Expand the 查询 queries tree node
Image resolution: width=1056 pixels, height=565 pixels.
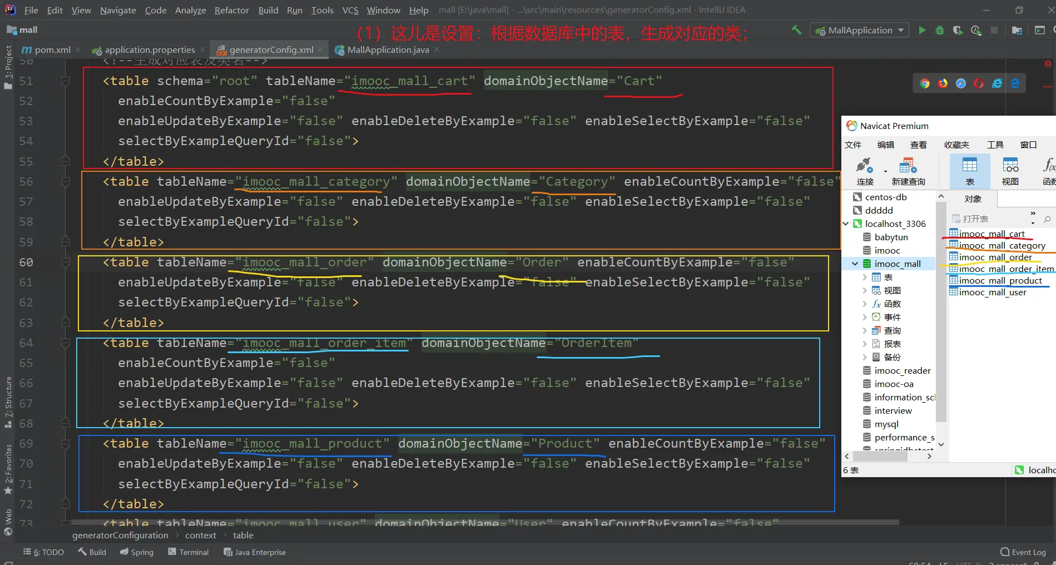[x=865, y=331]
